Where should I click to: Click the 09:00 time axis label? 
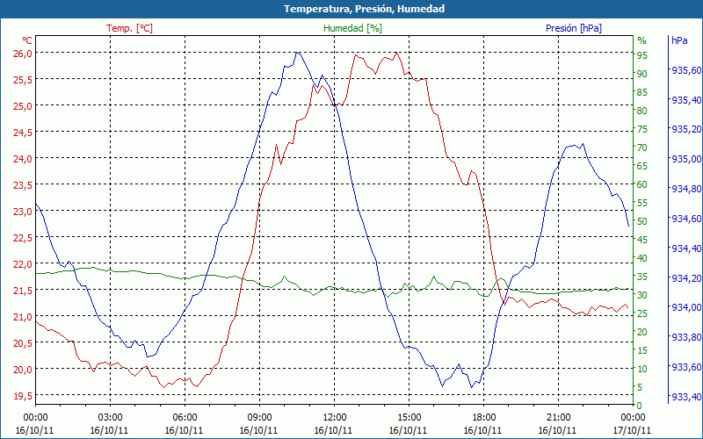(259, 418)
